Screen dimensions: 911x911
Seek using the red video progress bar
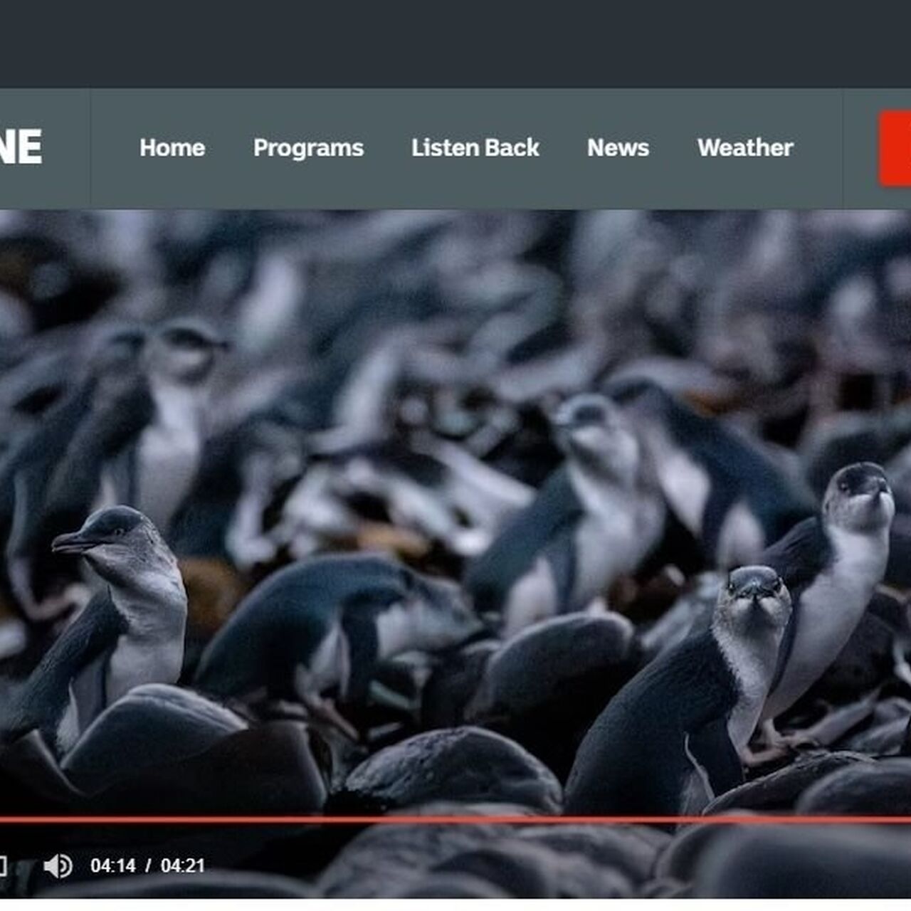455,820
